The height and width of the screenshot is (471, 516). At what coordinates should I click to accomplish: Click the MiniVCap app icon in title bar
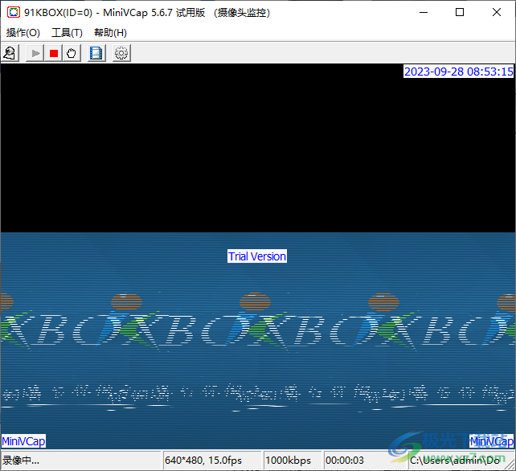[x=14, y=13]
